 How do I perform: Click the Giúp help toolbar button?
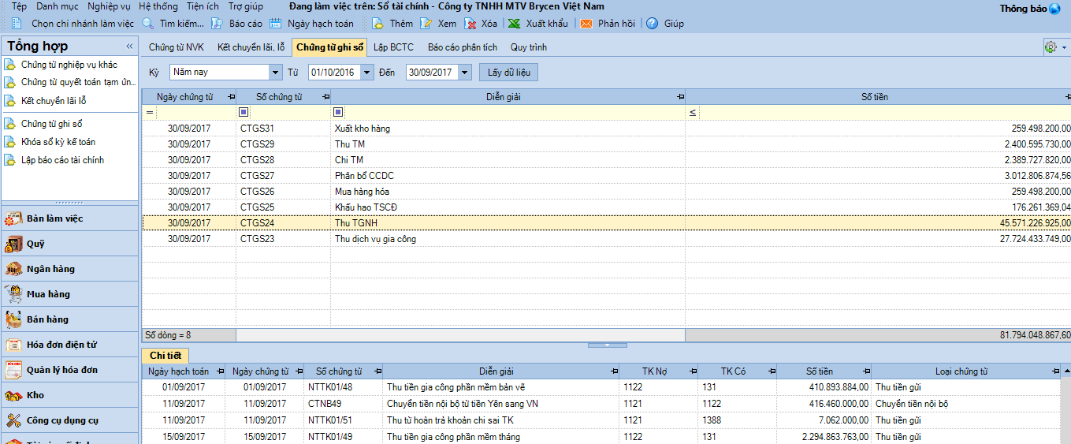(665, 24)
